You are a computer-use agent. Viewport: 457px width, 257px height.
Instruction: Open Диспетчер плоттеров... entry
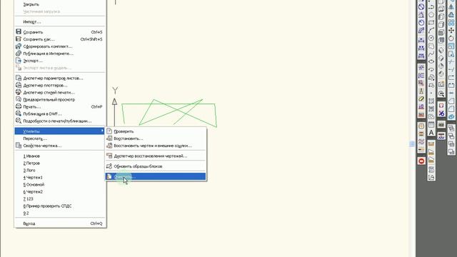pos(60,86)
